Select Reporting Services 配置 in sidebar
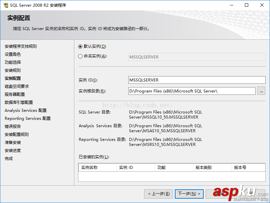The height and width of the screenshot is (203, 270). point(26,118)
